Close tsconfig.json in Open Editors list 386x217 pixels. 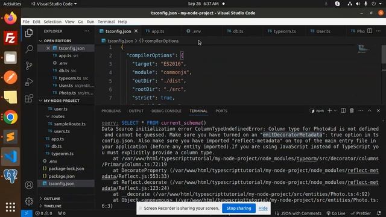pyautogui.click(x=48, y=48)
